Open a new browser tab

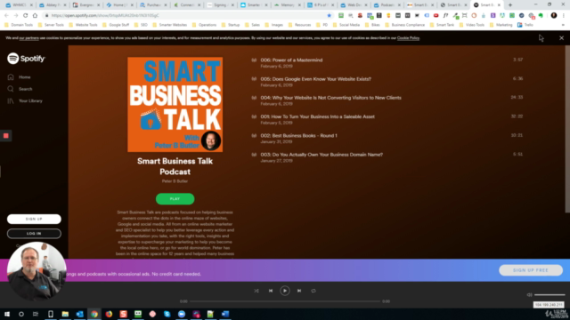click(510, 5)
